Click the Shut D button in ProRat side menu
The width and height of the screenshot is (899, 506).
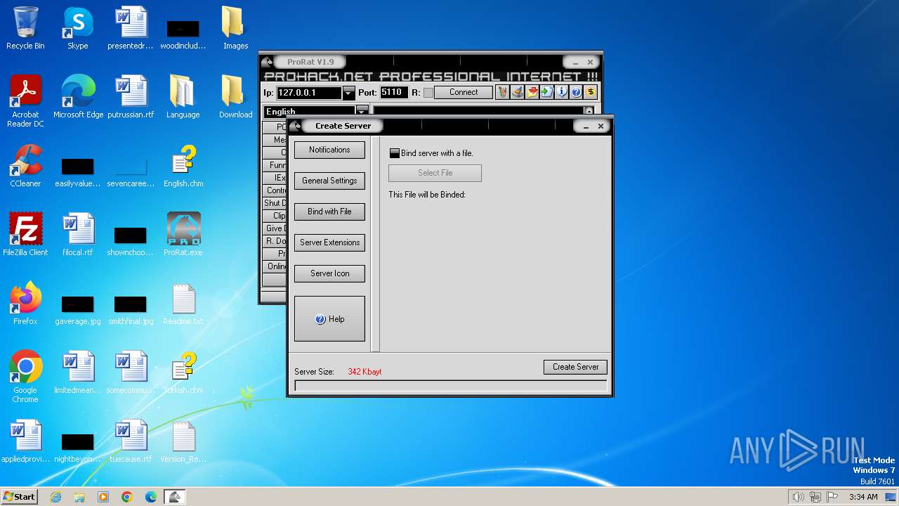click(x=275, y=203)
